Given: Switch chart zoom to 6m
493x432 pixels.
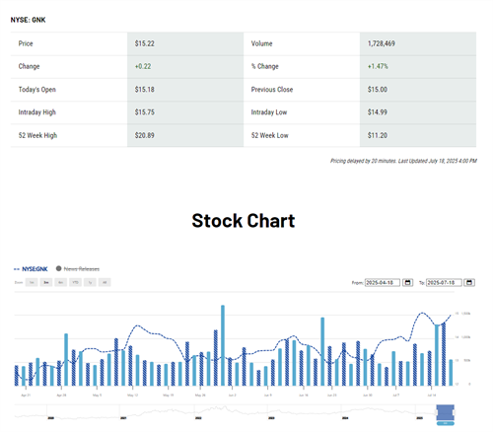Looking at the screenshot, I should click(61, 282).
